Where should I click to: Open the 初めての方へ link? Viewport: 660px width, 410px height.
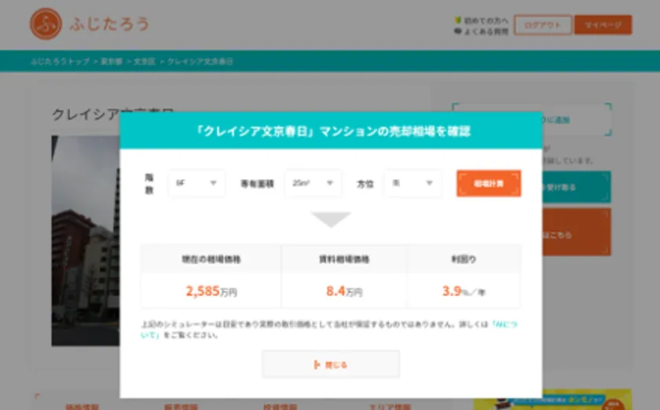coord(486,20)
